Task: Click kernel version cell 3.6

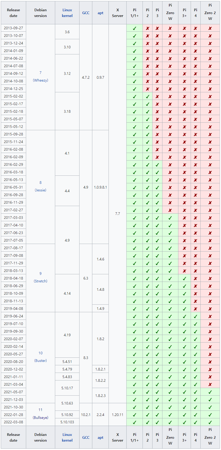Action: click(x=67, y=32)
